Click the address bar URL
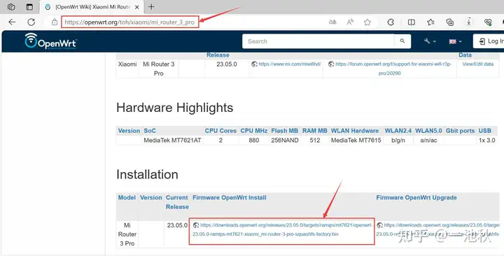Image resolution: width=504 pixels, height=256 pixels. tap(129, 22)
